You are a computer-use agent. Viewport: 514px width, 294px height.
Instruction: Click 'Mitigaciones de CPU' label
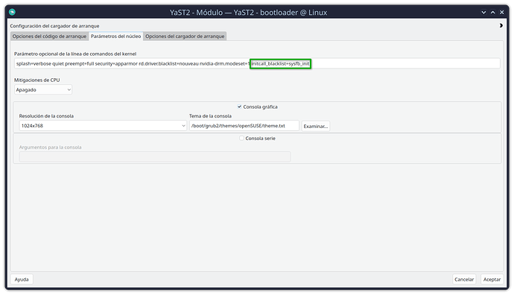tap(37, 80)
